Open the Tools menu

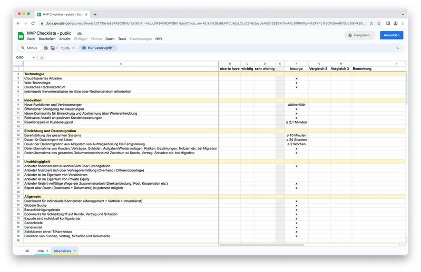coord(122,39)
